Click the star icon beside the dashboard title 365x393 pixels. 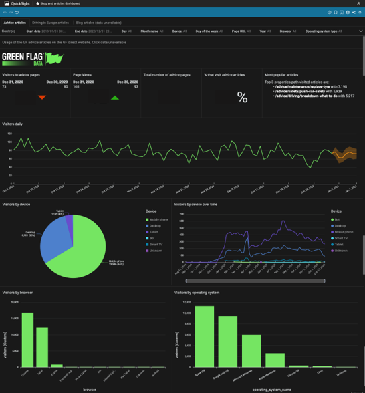(x=37, y=3)
